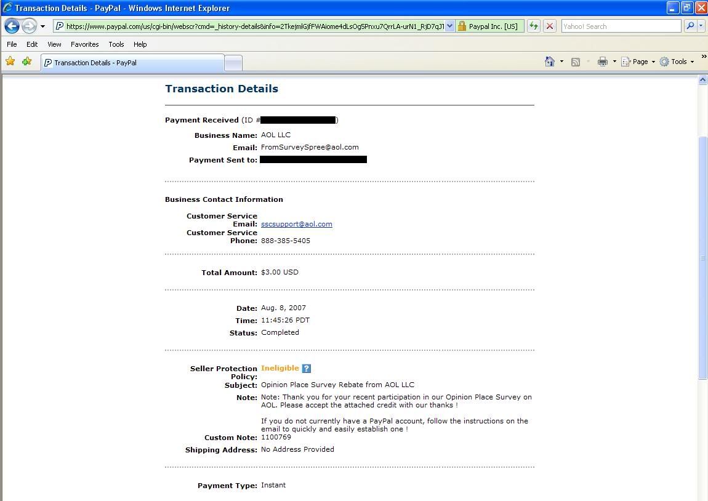Open the Tools menu in menu bar
Image resolution: width=708 pixels, height=501 pixels.
tap(116, 44)
